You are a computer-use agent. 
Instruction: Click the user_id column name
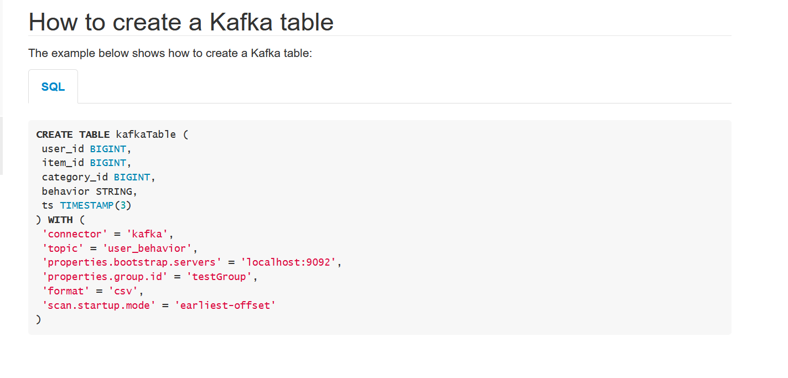[x=63, y=149]
